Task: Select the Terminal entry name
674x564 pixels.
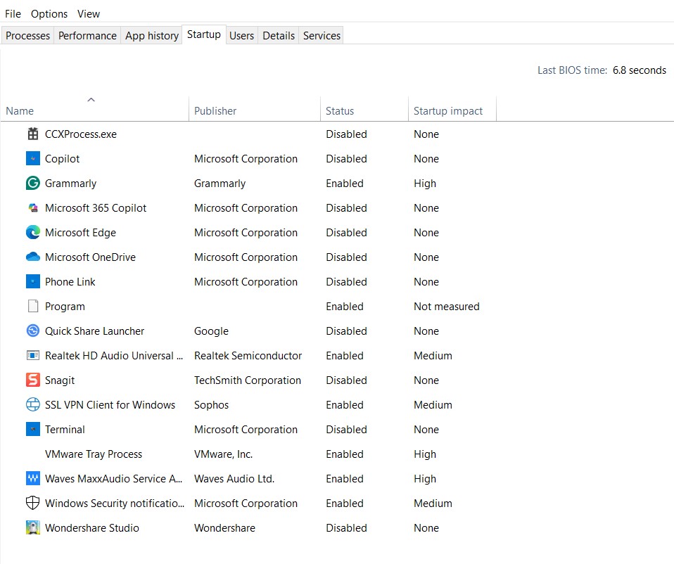Action: click(x=65, y=430)
